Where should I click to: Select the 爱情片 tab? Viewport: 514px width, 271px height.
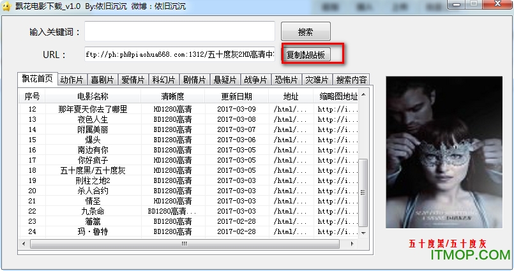(x=133, y=80)
